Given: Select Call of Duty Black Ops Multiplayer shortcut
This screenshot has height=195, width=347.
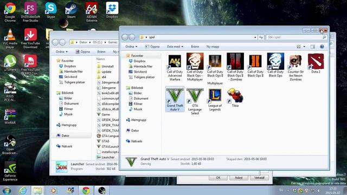Looking at the screenshot, I should click(x=195, y=67).
